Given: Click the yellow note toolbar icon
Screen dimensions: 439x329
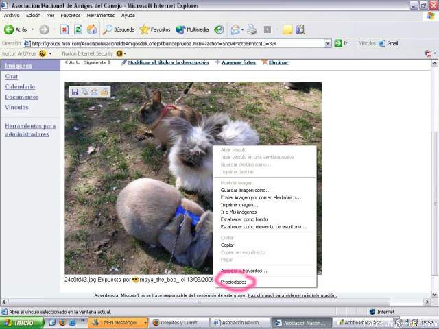Looking at the screenshot, I should point(287,29).
